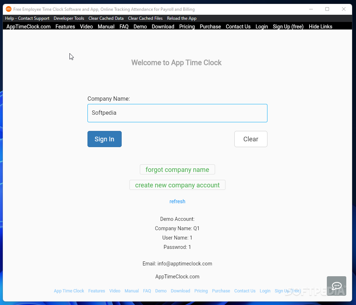Open Contact Us footer link
Screen dimensions: 356x305
(245, 291)
